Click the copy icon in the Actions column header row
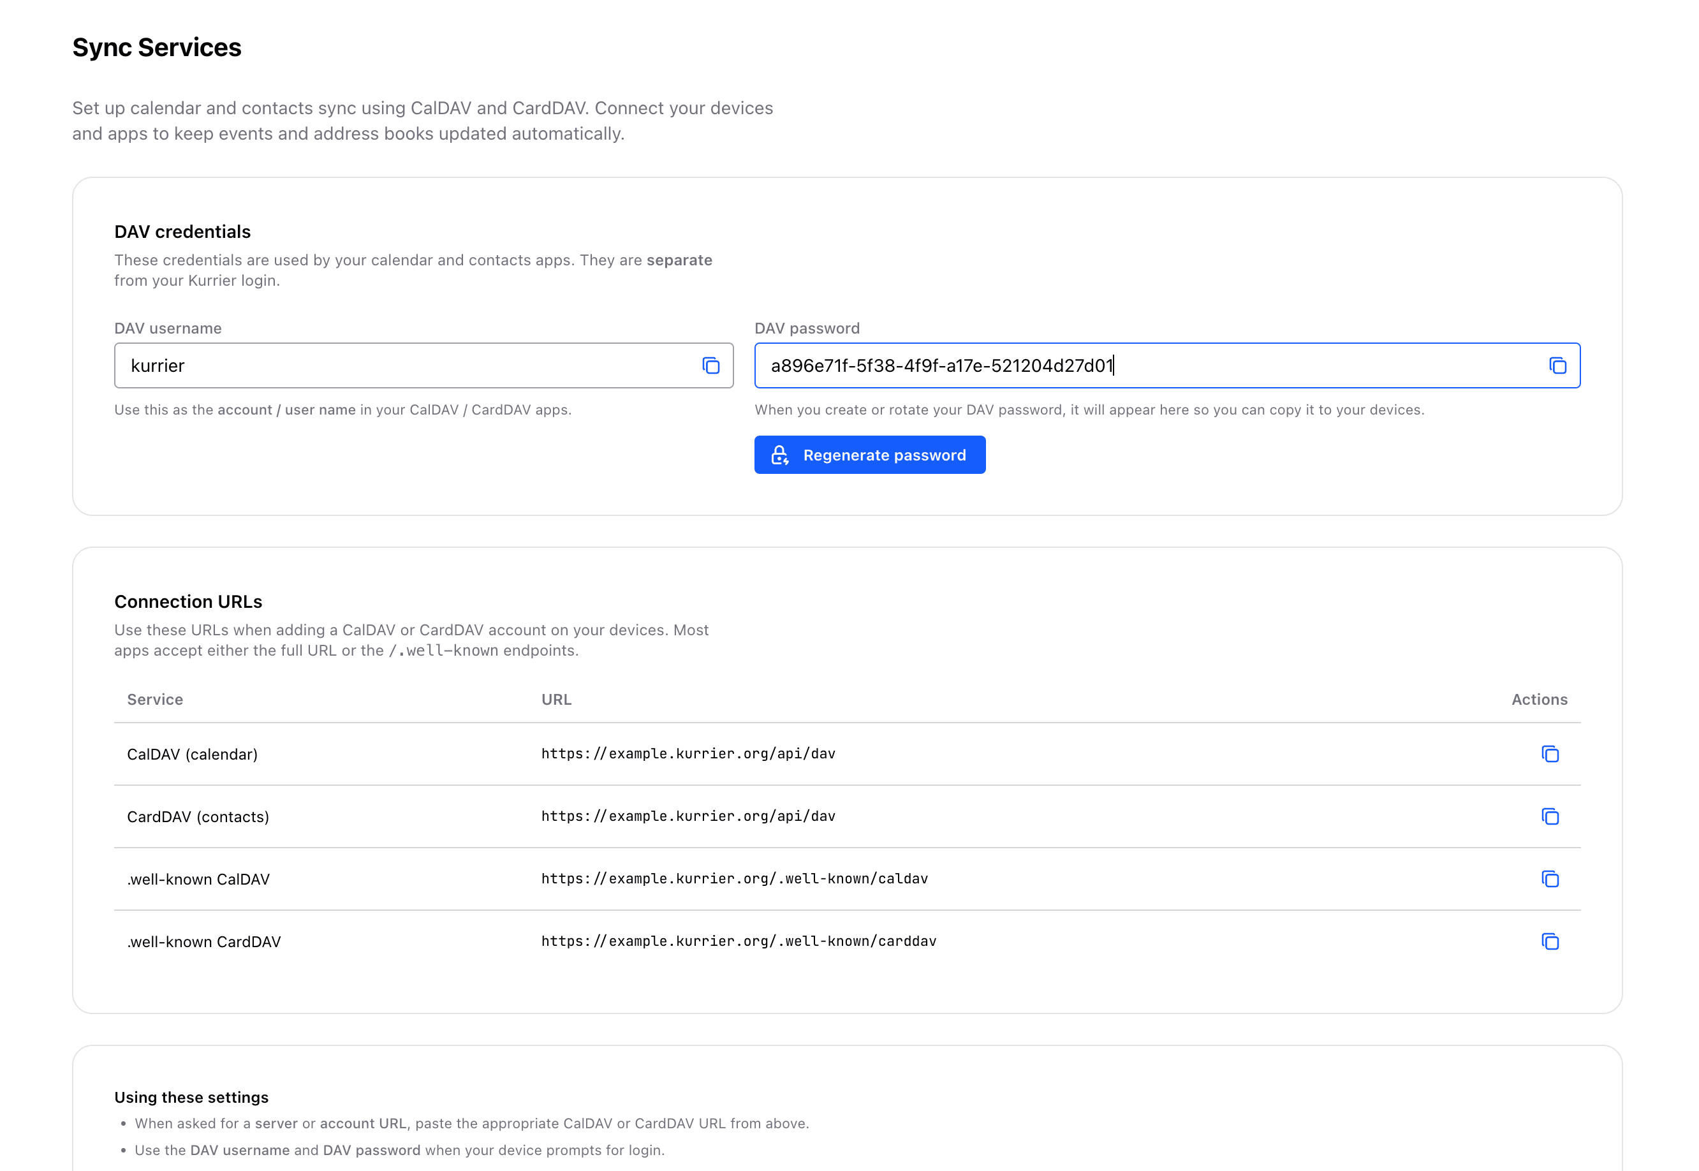This screenshot has width=1699, height=1171. 1550,753
